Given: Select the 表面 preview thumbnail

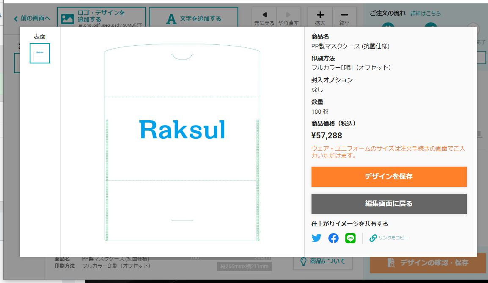Looking at the screenshot, I should coord(40,53).
